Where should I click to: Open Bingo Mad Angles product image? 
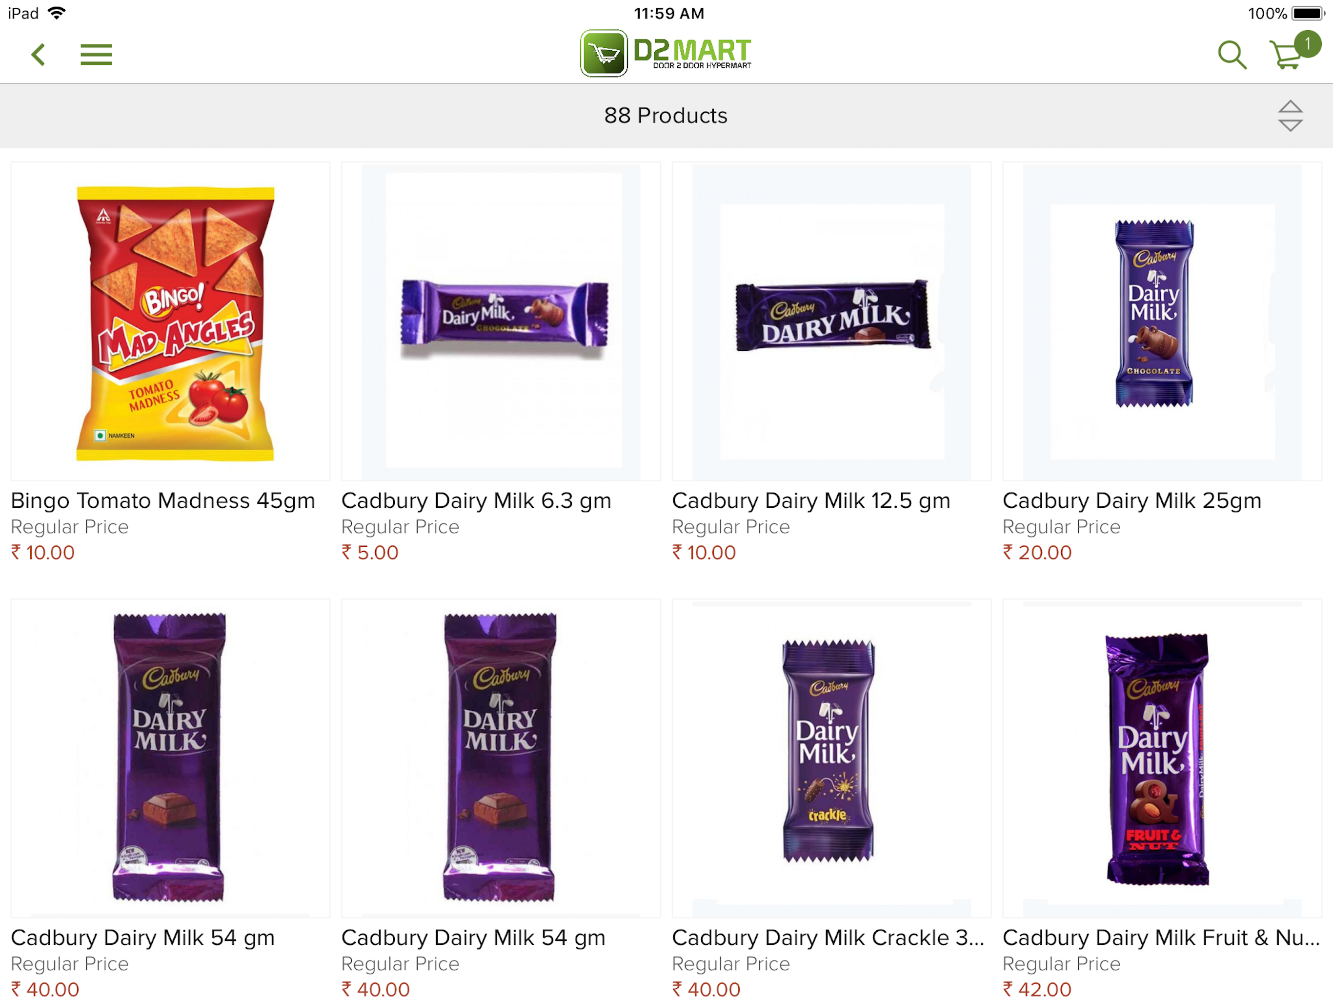(x=171, y=321)
